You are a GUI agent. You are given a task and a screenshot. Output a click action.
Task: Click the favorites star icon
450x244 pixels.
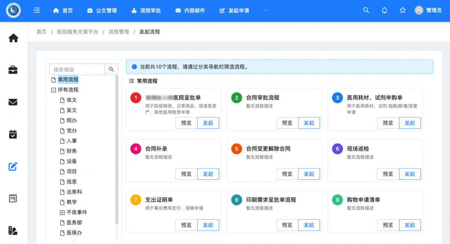403,11
